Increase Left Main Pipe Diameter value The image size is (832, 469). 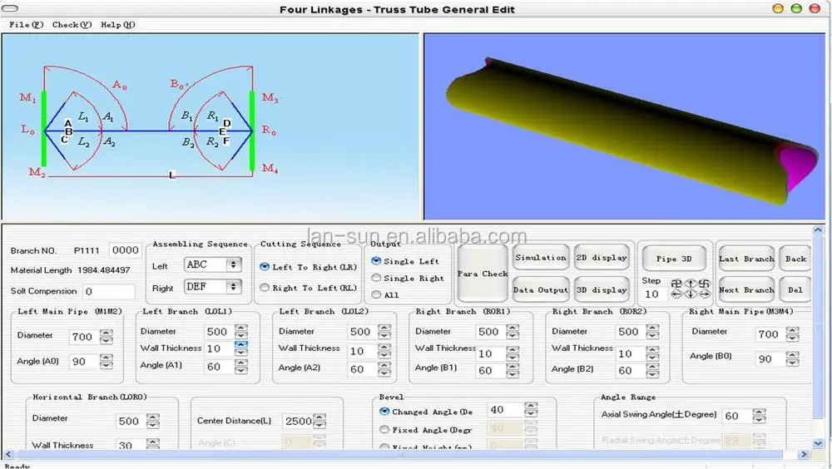(106, 332)
